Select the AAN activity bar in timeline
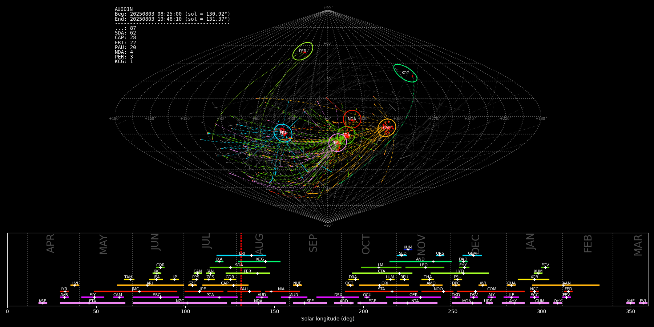 click(x=566, y=285)
